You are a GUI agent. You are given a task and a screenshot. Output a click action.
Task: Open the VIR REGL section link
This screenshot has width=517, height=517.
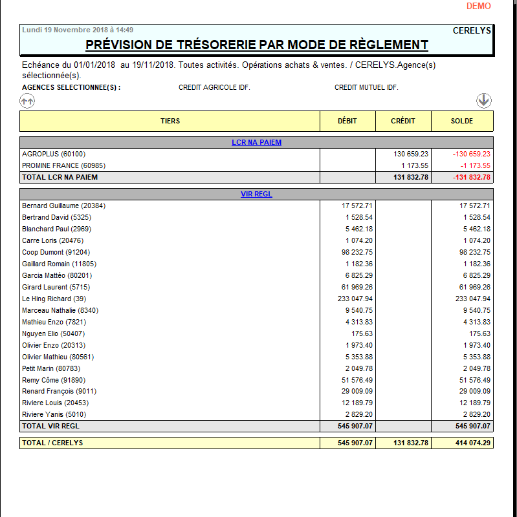click(256, 194)
